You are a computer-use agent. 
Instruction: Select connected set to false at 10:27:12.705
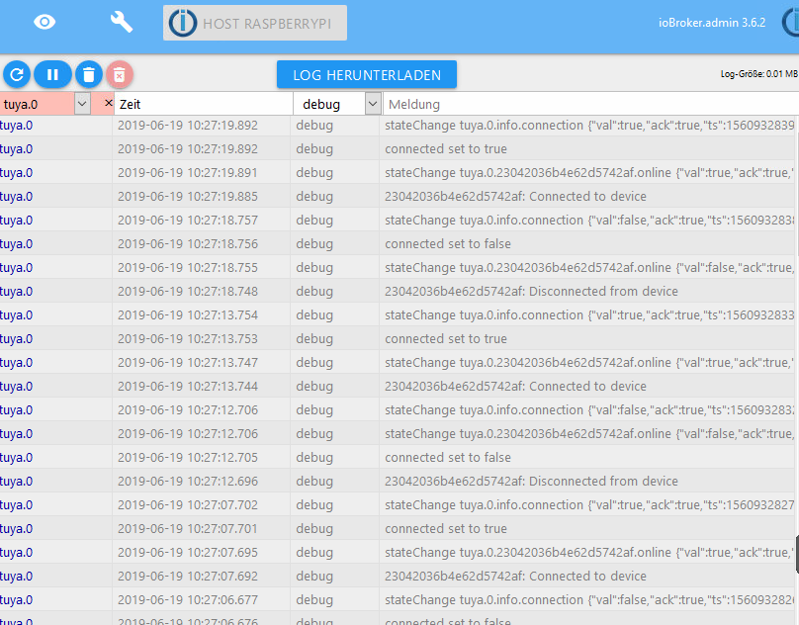[x=447, y=457]
